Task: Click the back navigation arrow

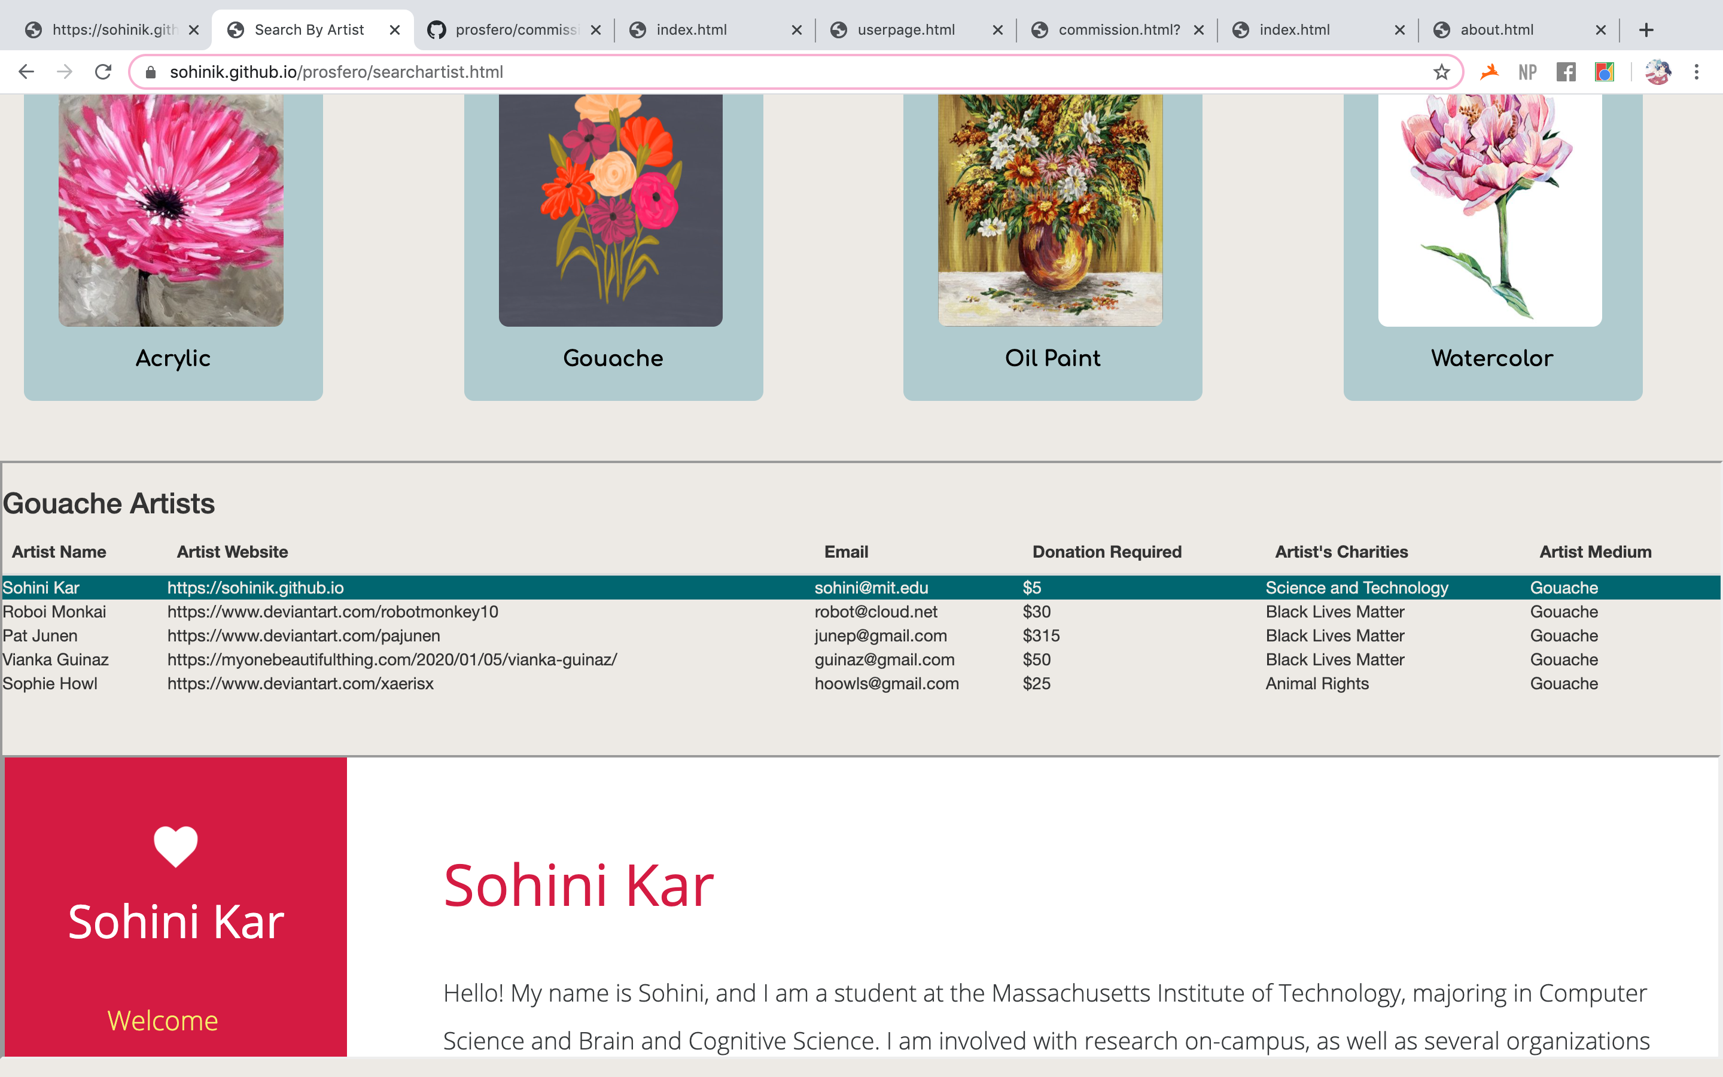Action: tap(26, 72)
